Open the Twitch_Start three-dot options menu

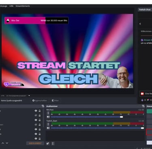click(48, 124)
